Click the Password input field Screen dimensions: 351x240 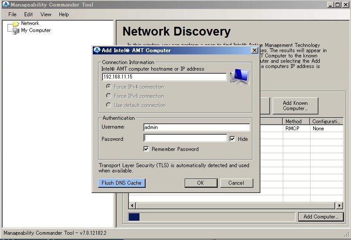[185, 138]
